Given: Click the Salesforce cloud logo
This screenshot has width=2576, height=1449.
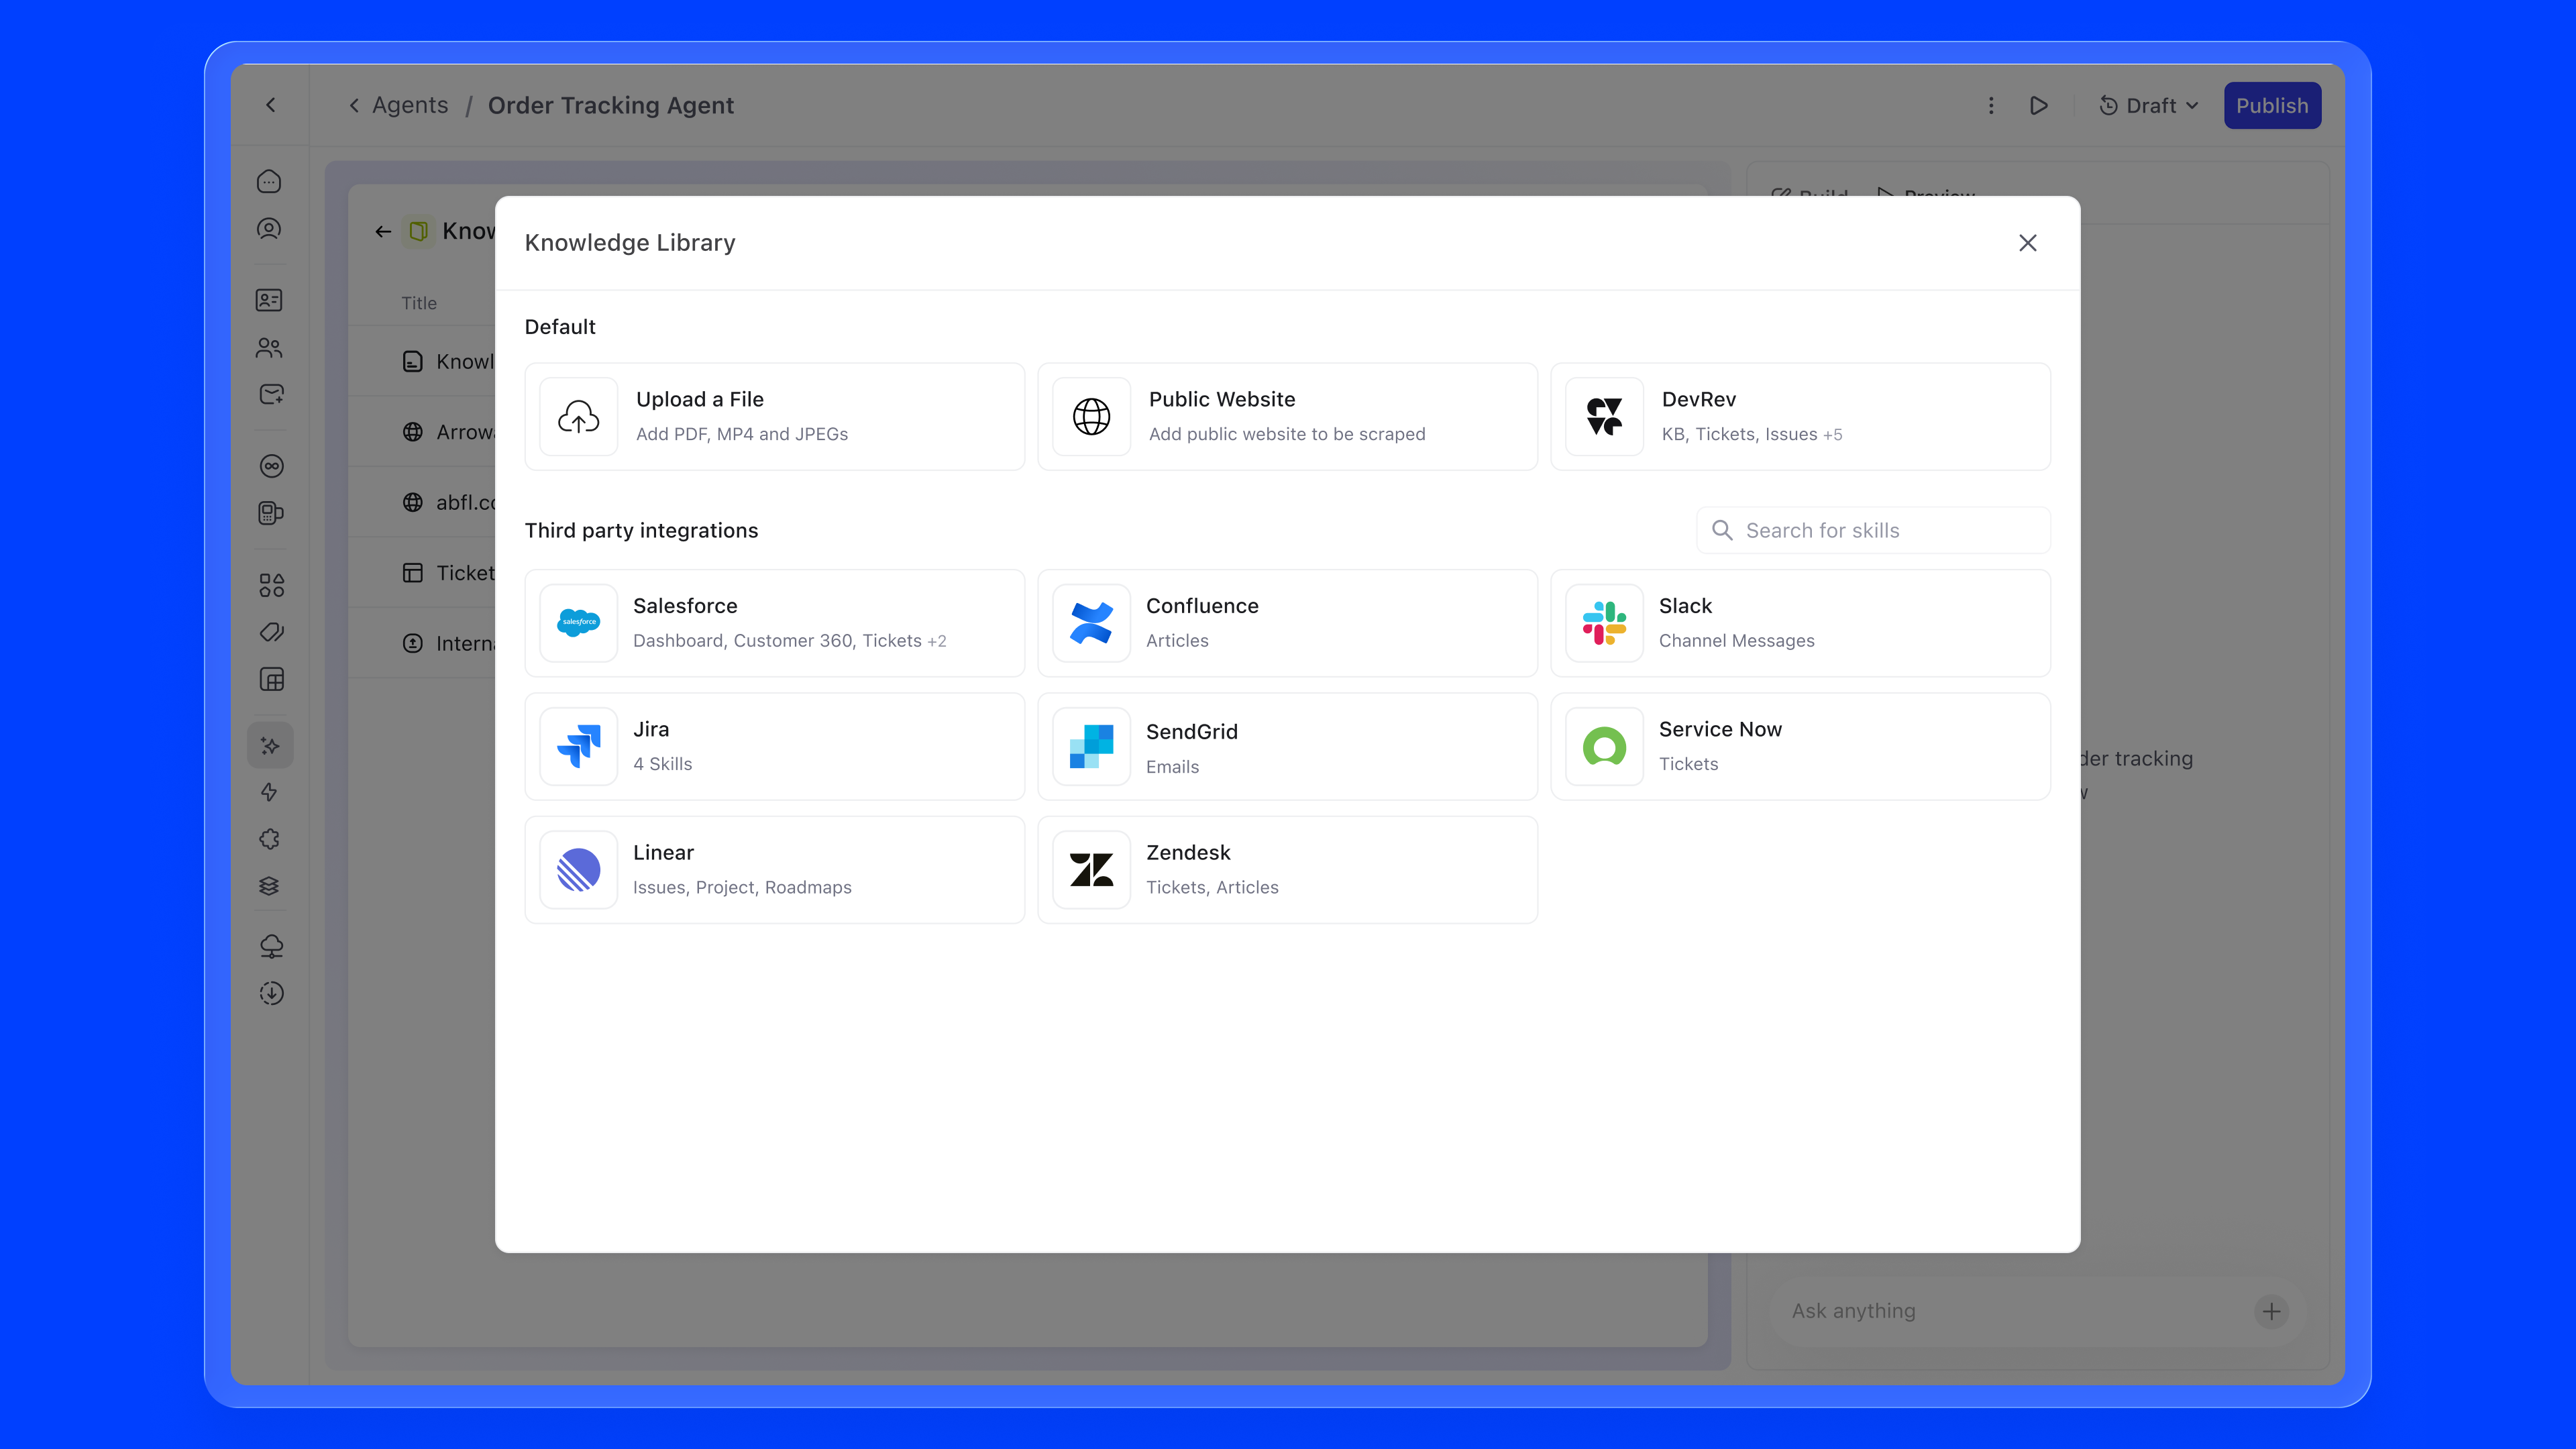Looking at the screenshot, I should point(579,623).
